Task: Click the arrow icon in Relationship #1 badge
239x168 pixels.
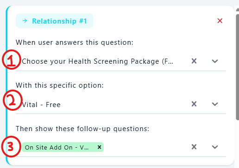Action: (x=25, y=21)
